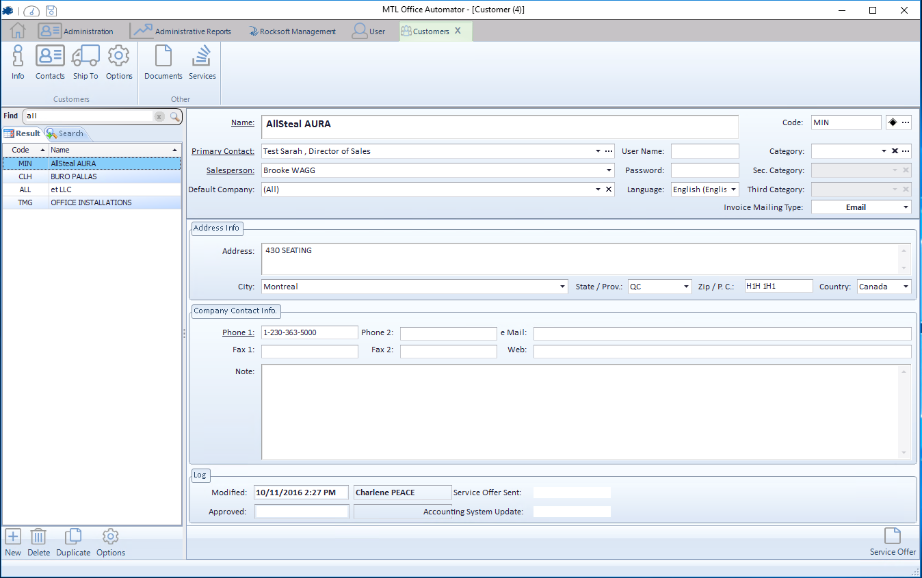Image resolution: width=922 pixels, height=578 pixels.
Task: Clear the Default Company field with X
Action: pos(609,189)
